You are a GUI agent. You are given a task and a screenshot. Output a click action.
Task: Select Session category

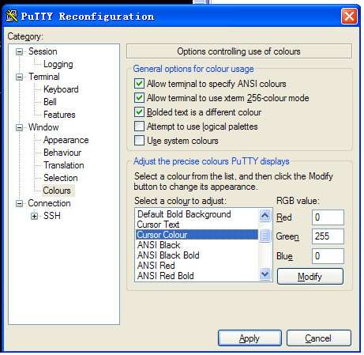43,51
